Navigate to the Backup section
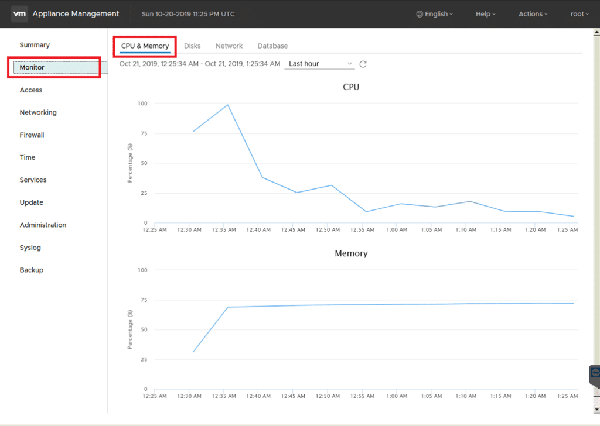The height and width of the screenshot is (426, 600). pos(32,270)
